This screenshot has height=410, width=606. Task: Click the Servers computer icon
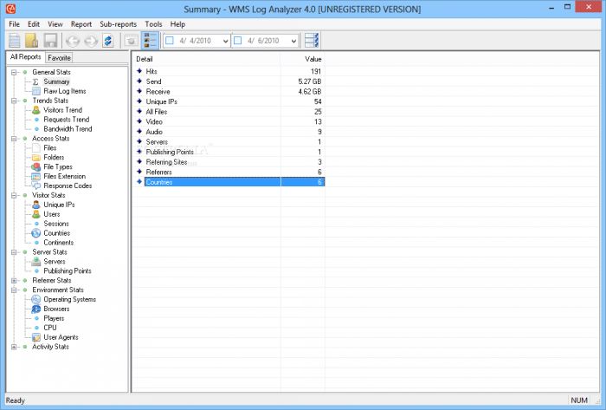(36, 262)
